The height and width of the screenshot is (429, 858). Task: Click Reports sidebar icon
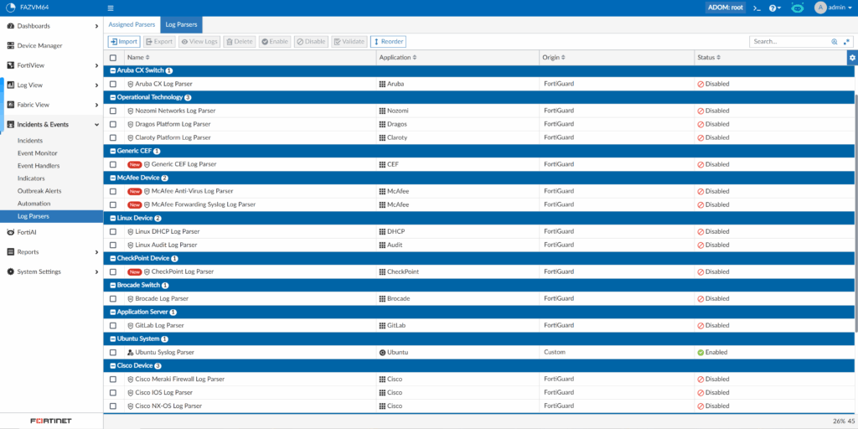(x=10, y=251)
